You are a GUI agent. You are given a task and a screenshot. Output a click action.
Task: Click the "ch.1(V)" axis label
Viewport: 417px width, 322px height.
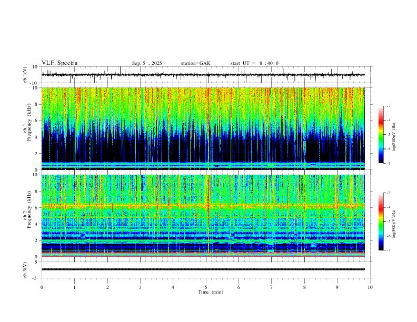(x=25, y=75)
